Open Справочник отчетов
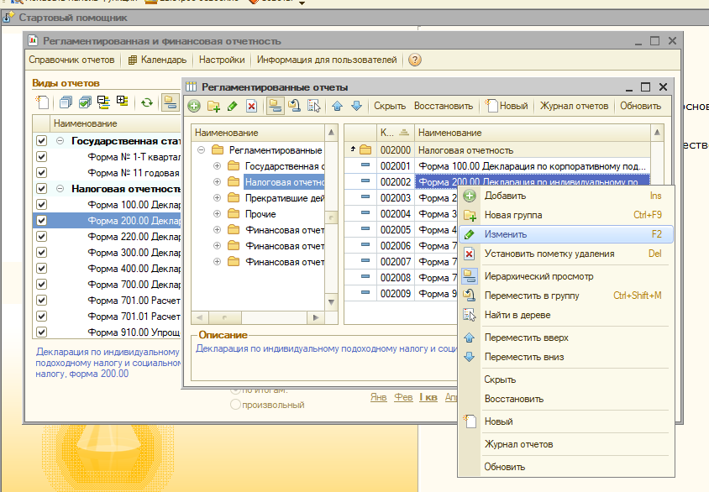The height and width of the screenshot is (492, 709). (x=71, y=60)
